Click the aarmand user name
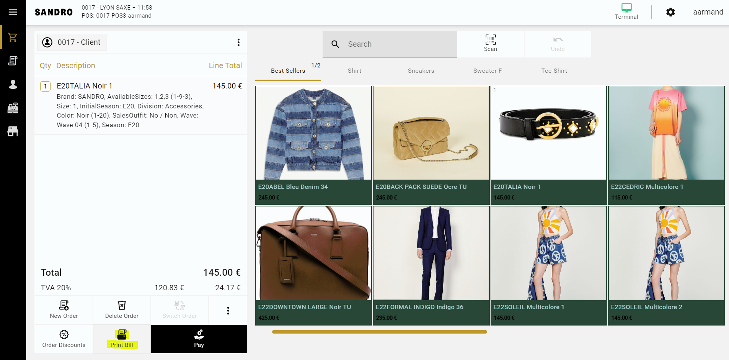The height and width of the screenshot is (360, 729). pos(708,12)
